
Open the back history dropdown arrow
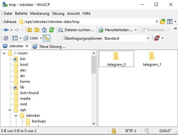pos(11,30)
